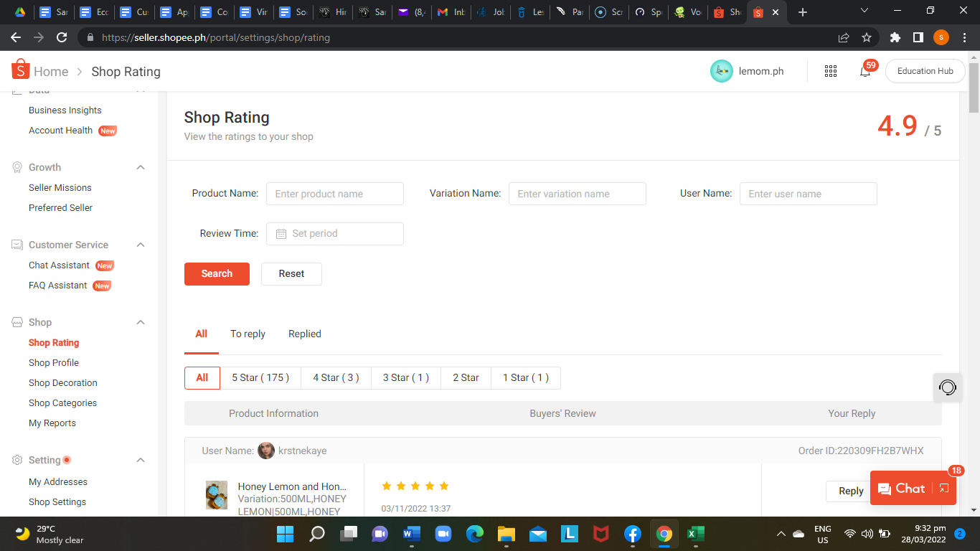Open the Chrome profile avatar
The image size is (980, 551).
click(941, 37)
